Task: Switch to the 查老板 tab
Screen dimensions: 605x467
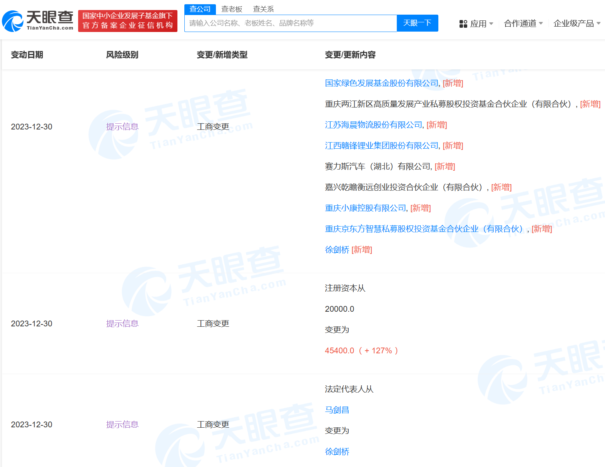Action: point(232,9)
